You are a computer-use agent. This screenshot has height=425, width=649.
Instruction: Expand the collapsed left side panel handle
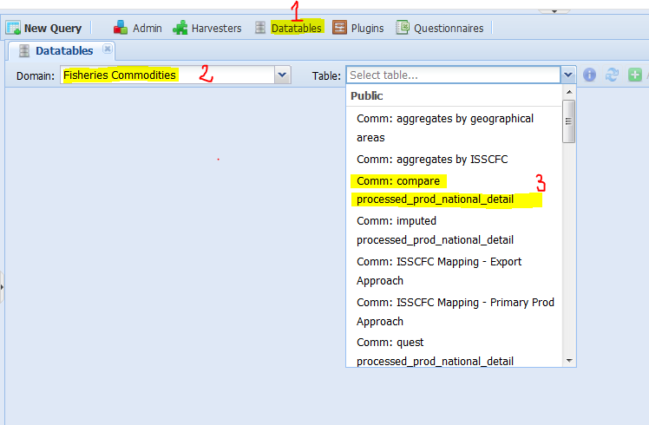(x=3, y=286)
